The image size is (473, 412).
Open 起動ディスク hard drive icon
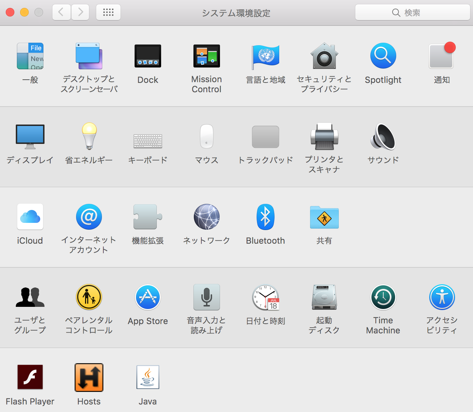point(324,297)
